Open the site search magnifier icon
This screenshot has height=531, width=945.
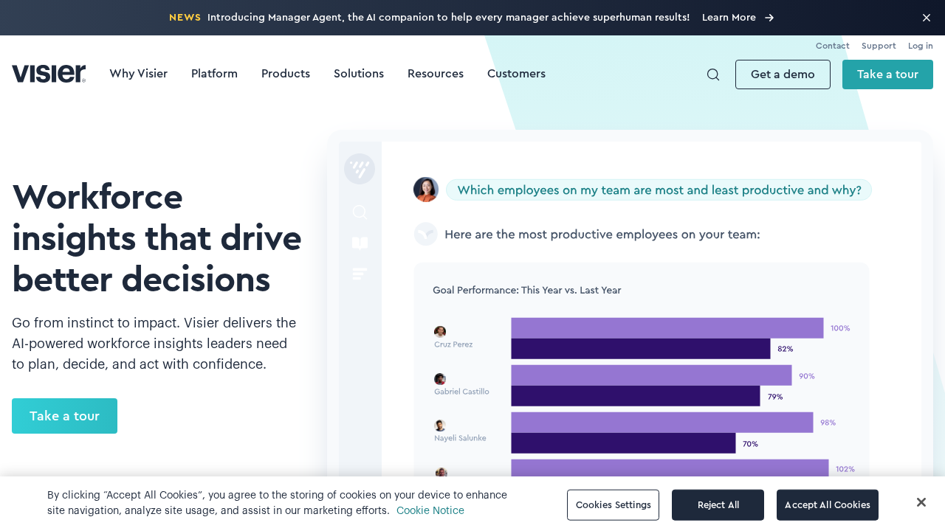click(713, 74)
